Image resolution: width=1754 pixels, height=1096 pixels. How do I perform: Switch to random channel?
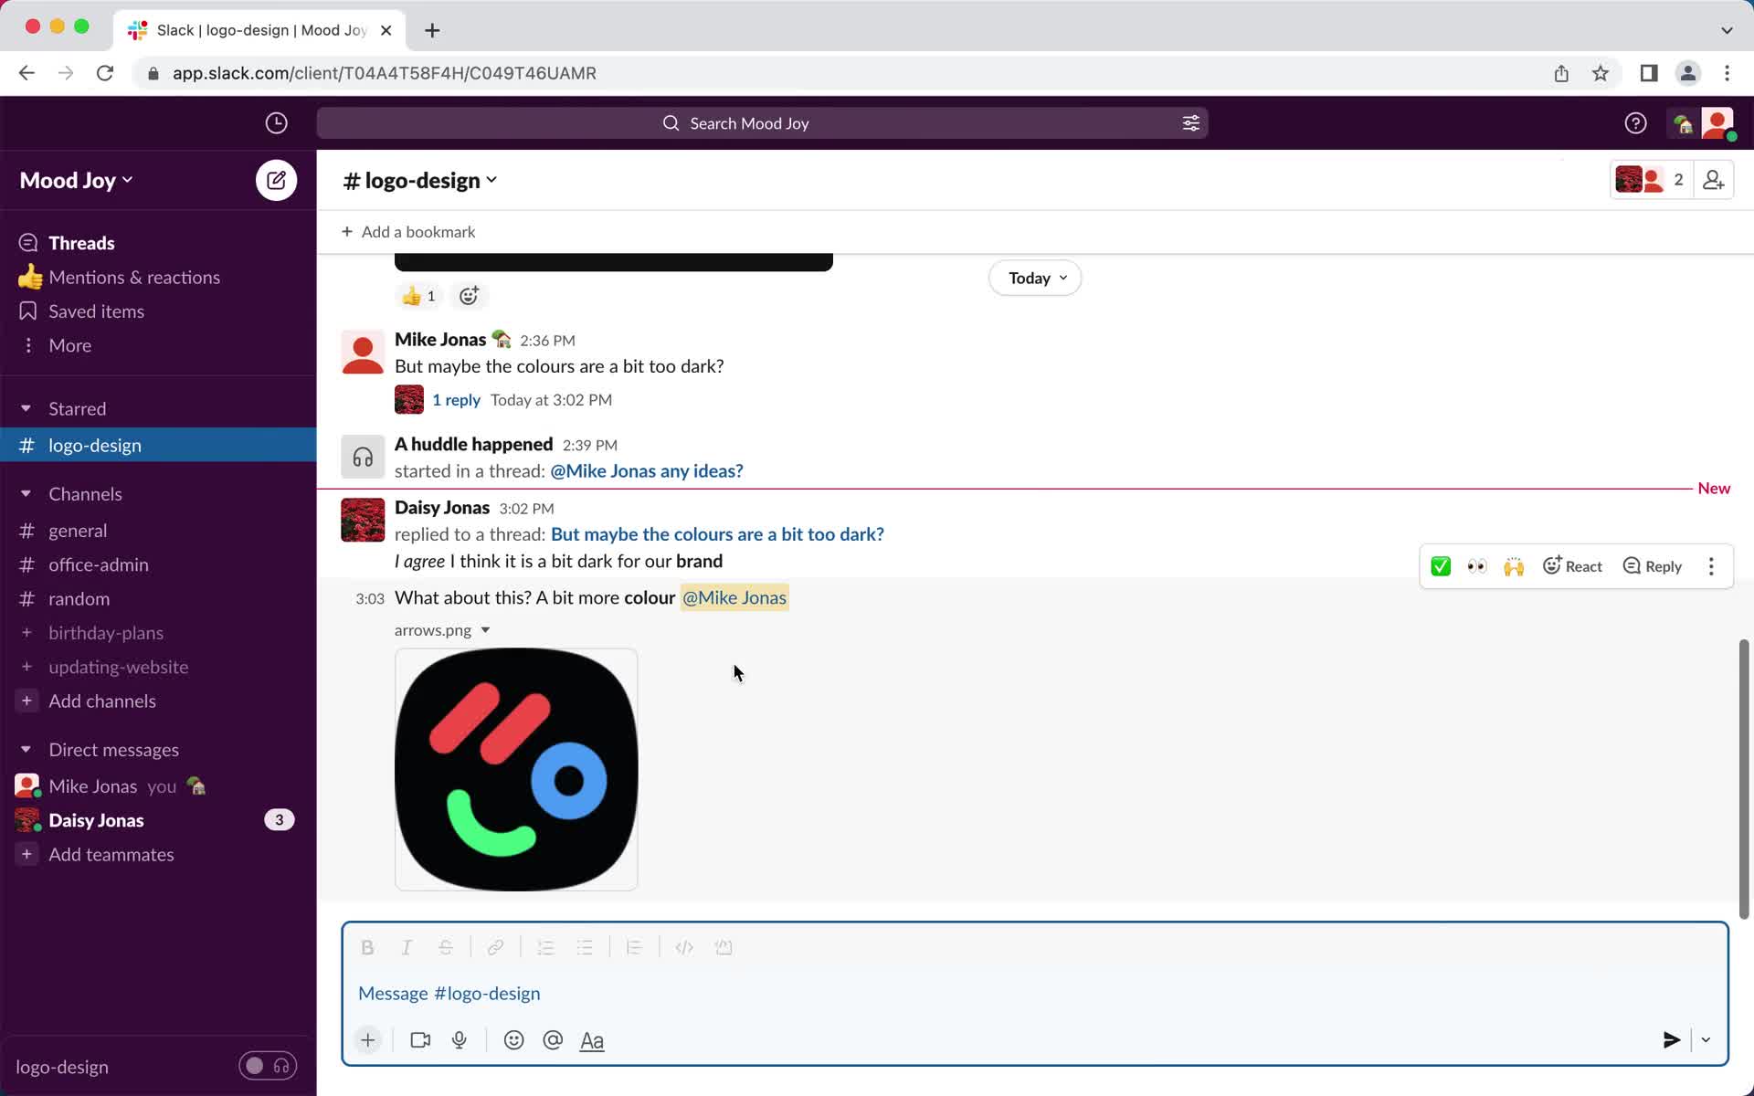pos(158,598)
